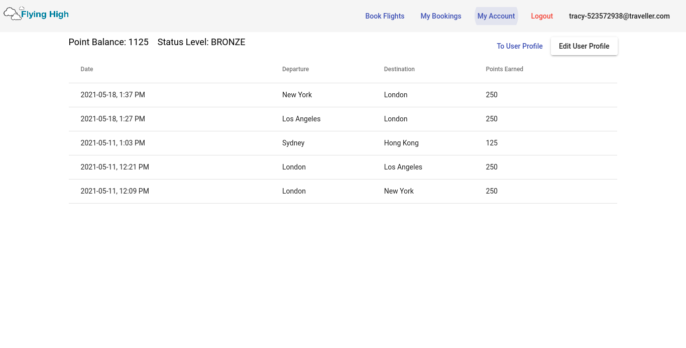The width and height of the screenshot is (686, 348).
Task: Log out using the Logout link
Action: tap(542, 16)
